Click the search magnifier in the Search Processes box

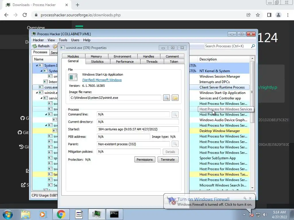[x=253, y=46]
